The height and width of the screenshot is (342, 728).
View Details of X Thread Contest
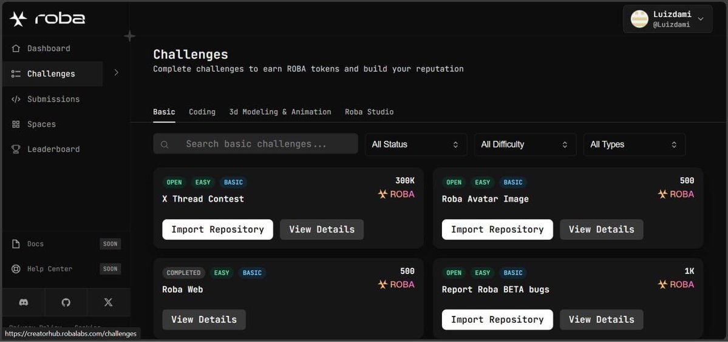[322, 229]
